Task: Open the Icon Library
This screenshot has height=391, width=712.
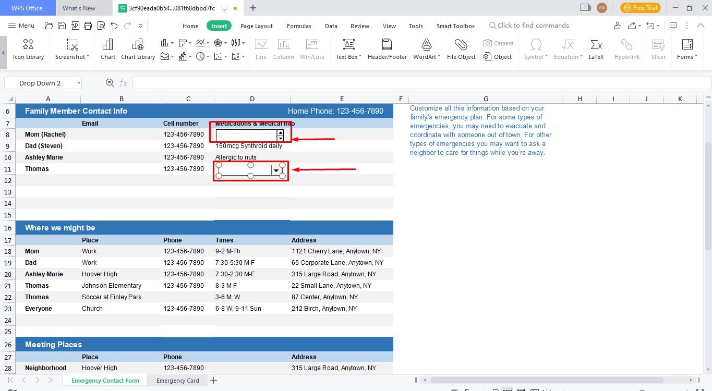Action: (28, 49)
